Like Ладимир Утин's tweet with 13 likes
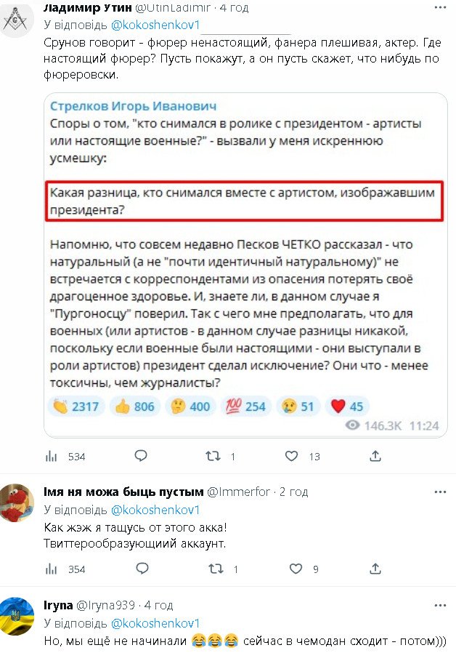 (291, 457)
